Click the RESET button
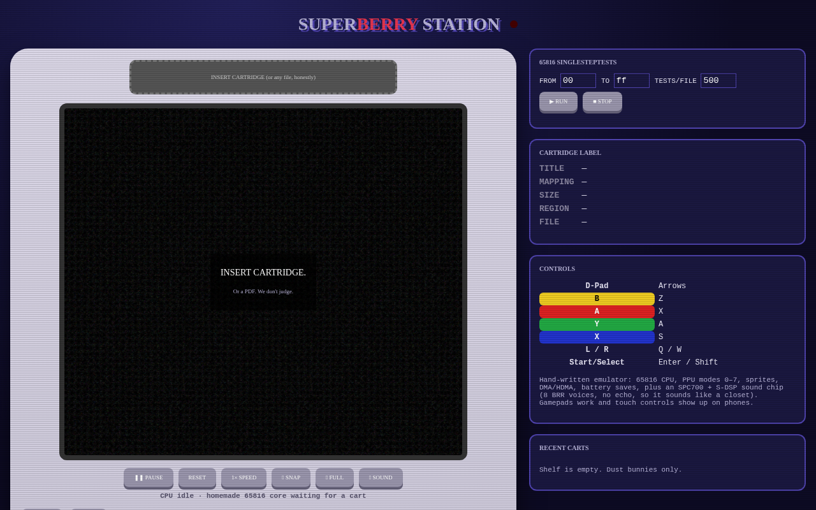 [197, 477]
